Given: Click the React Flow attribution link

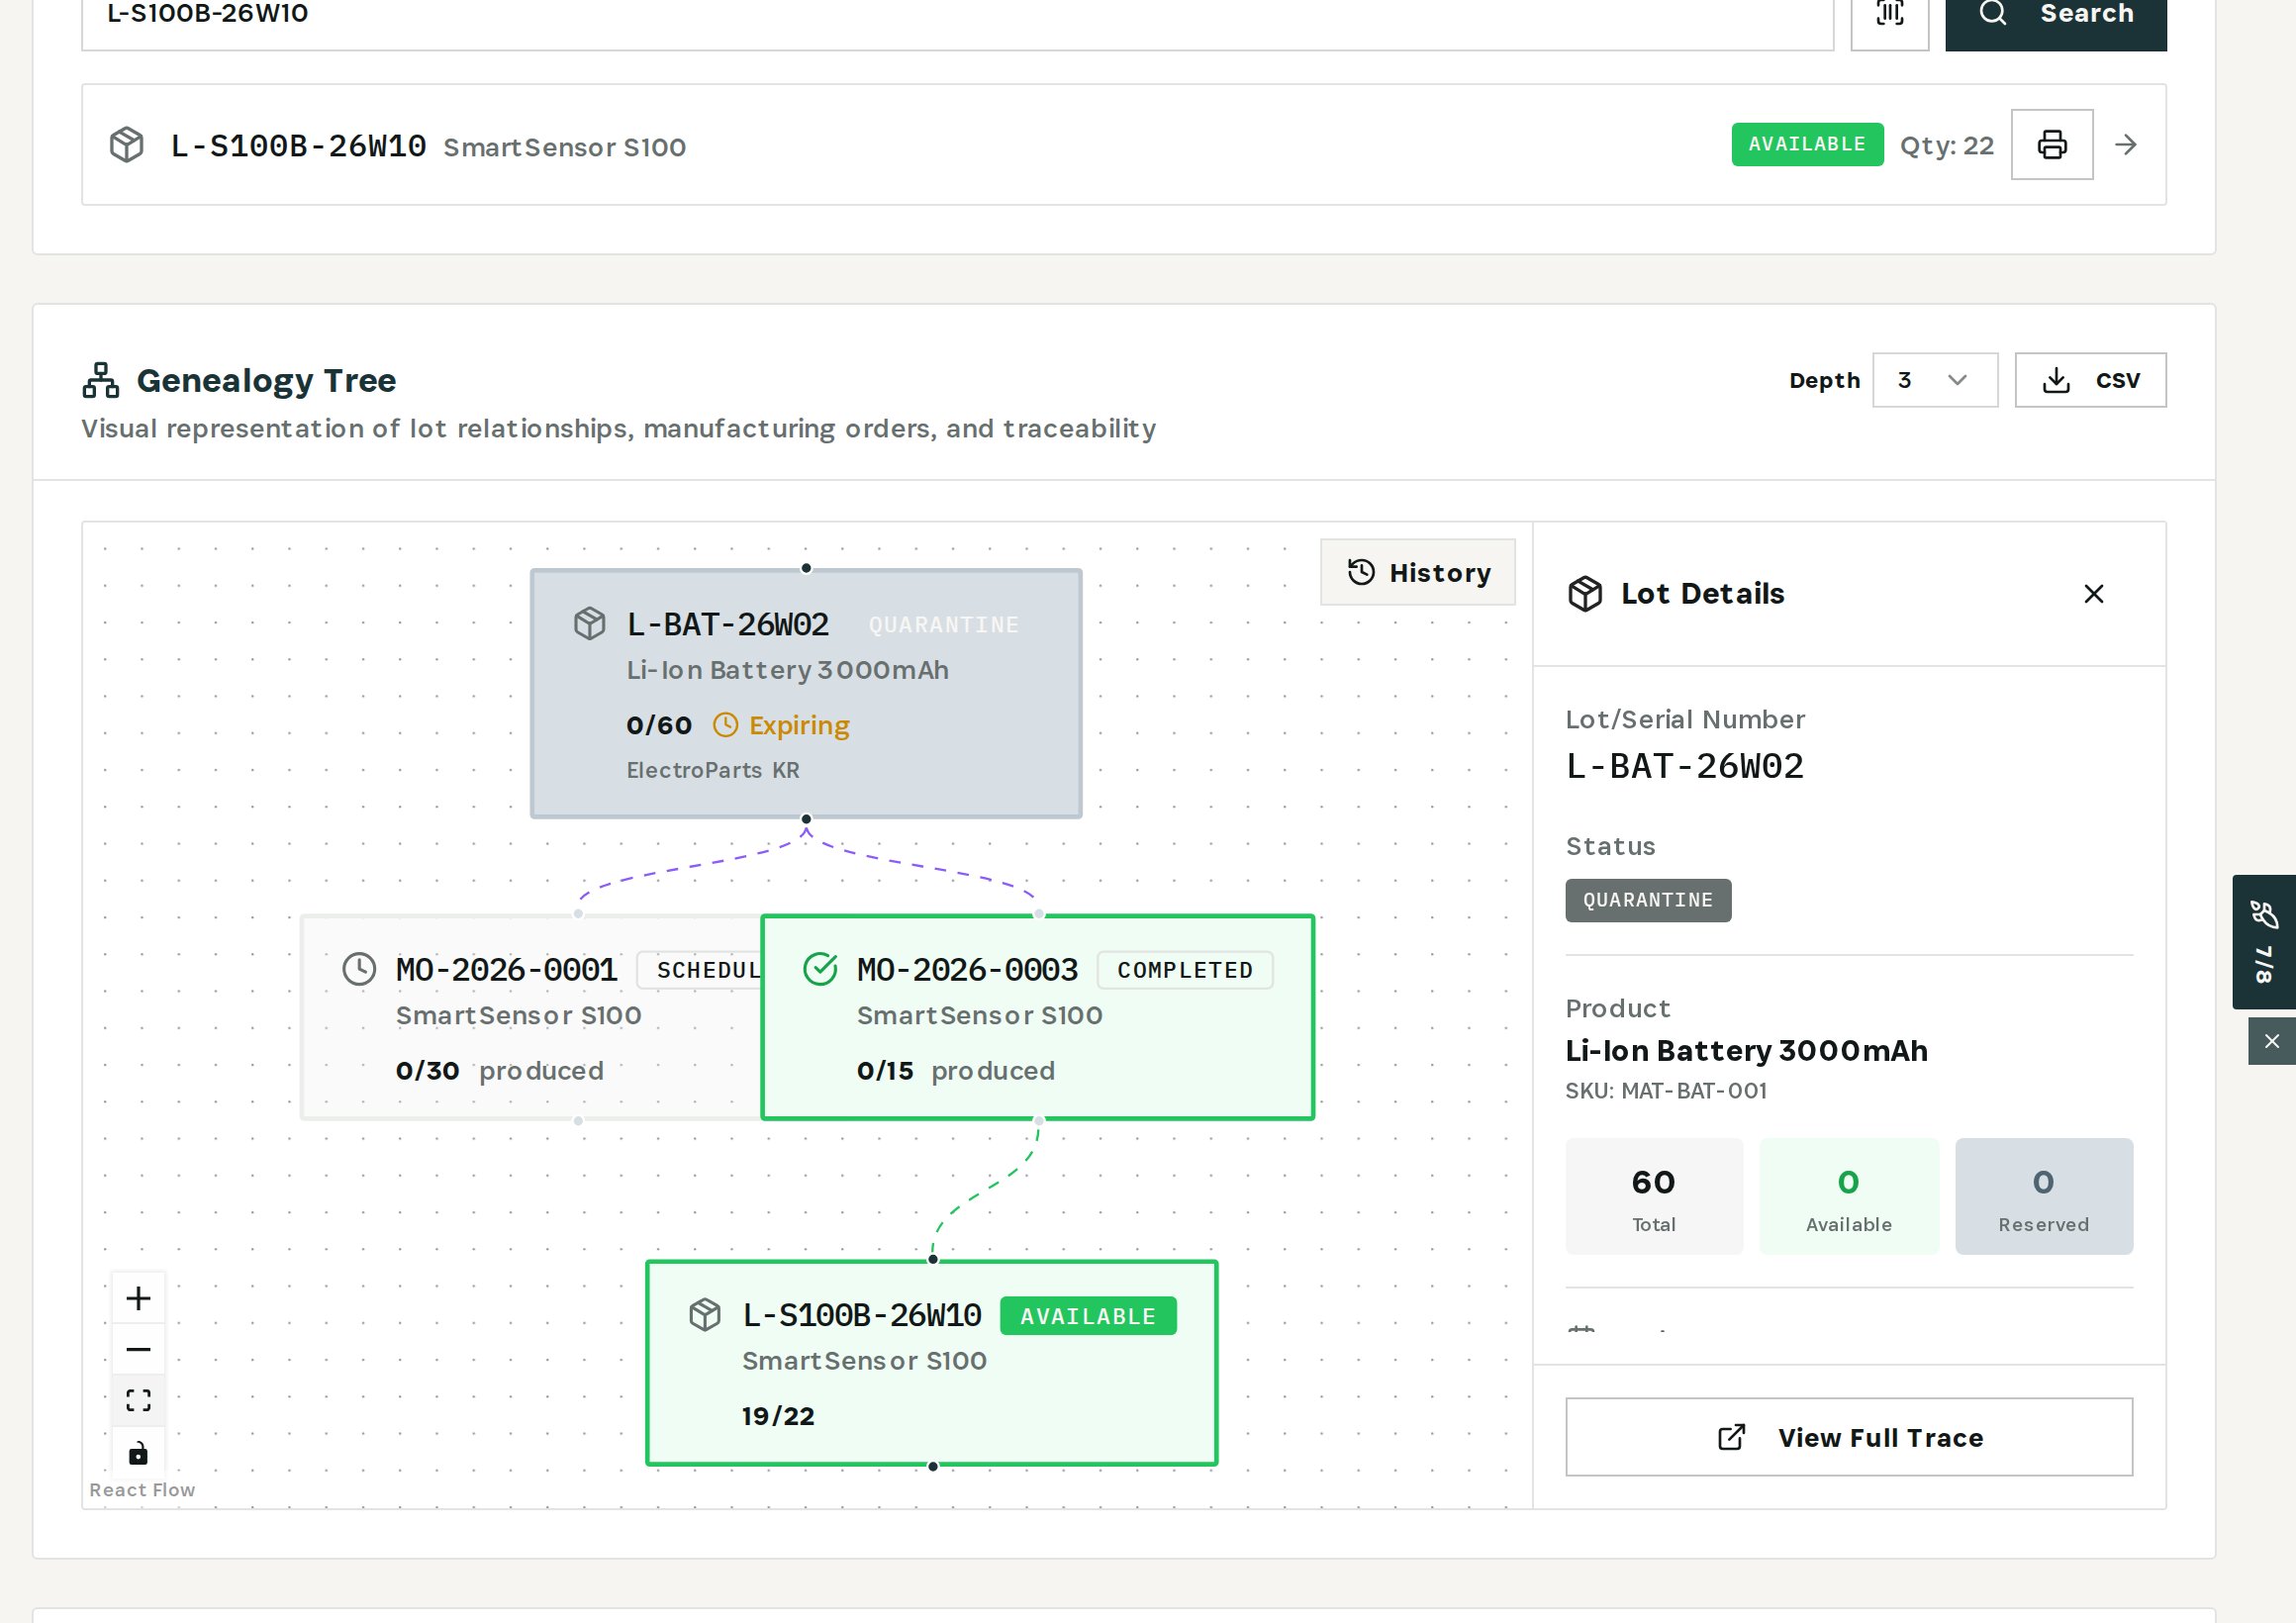Looking at the screenshot, I should pyautogui.click(x=142, y=1490).
